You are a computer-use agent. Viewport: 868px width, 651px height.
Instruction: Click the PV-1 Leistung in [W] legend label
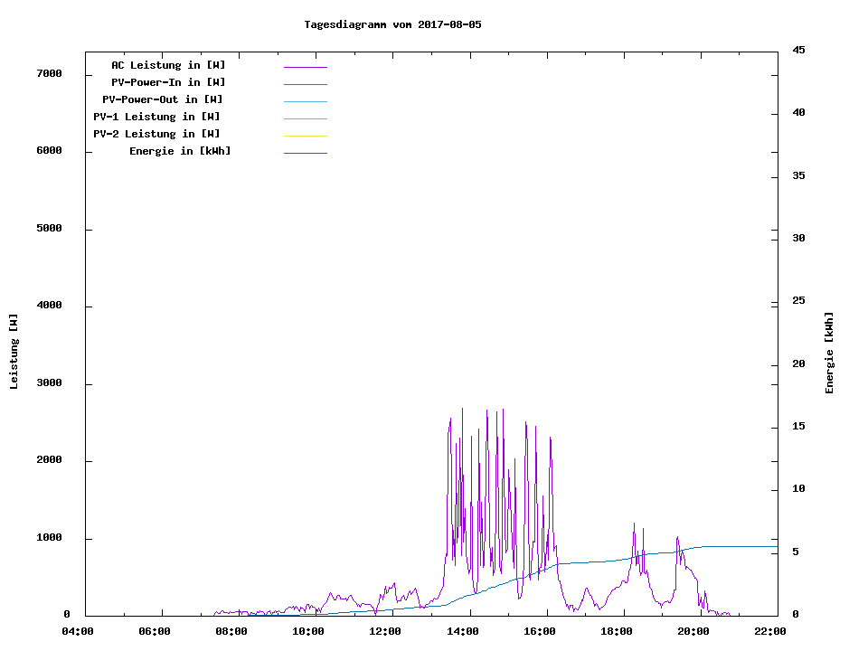(x=156, y=117)
